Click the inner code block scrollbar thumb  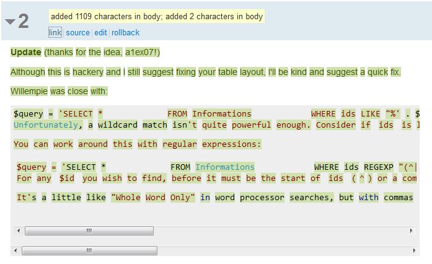pos(89,231)
